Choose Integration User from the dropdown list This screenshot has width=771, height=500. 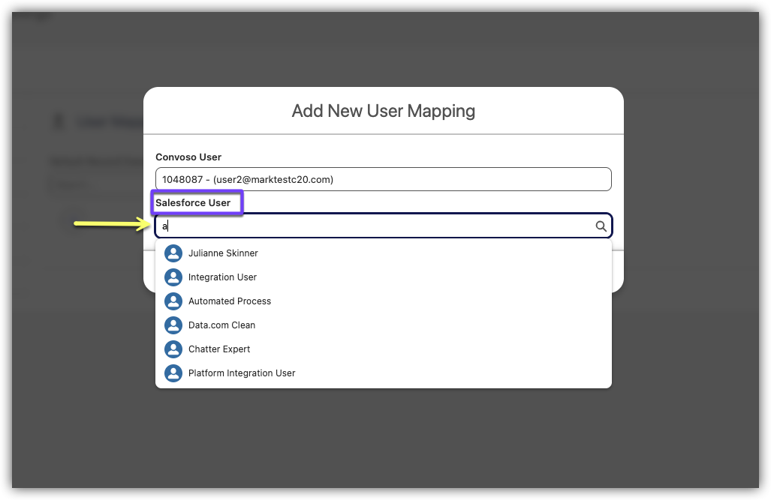pos(222,277)
